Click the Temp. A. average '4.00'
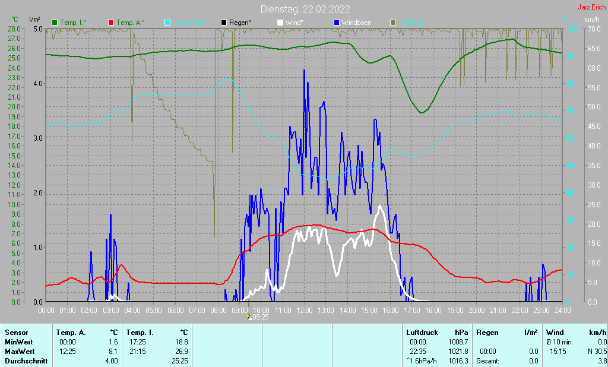This screenshot has height=367, width=608. [x=112, y=361]
